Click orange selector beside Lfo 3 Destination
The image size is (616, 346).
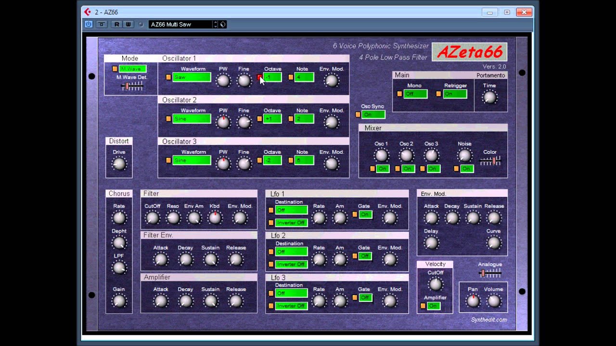point(271,293)
